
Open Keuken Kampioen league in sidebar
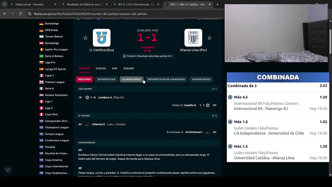(x=57, y=95)
